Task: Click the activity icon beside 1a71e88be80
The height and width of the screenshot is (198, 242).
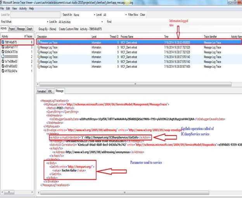Action: (3, 61)
